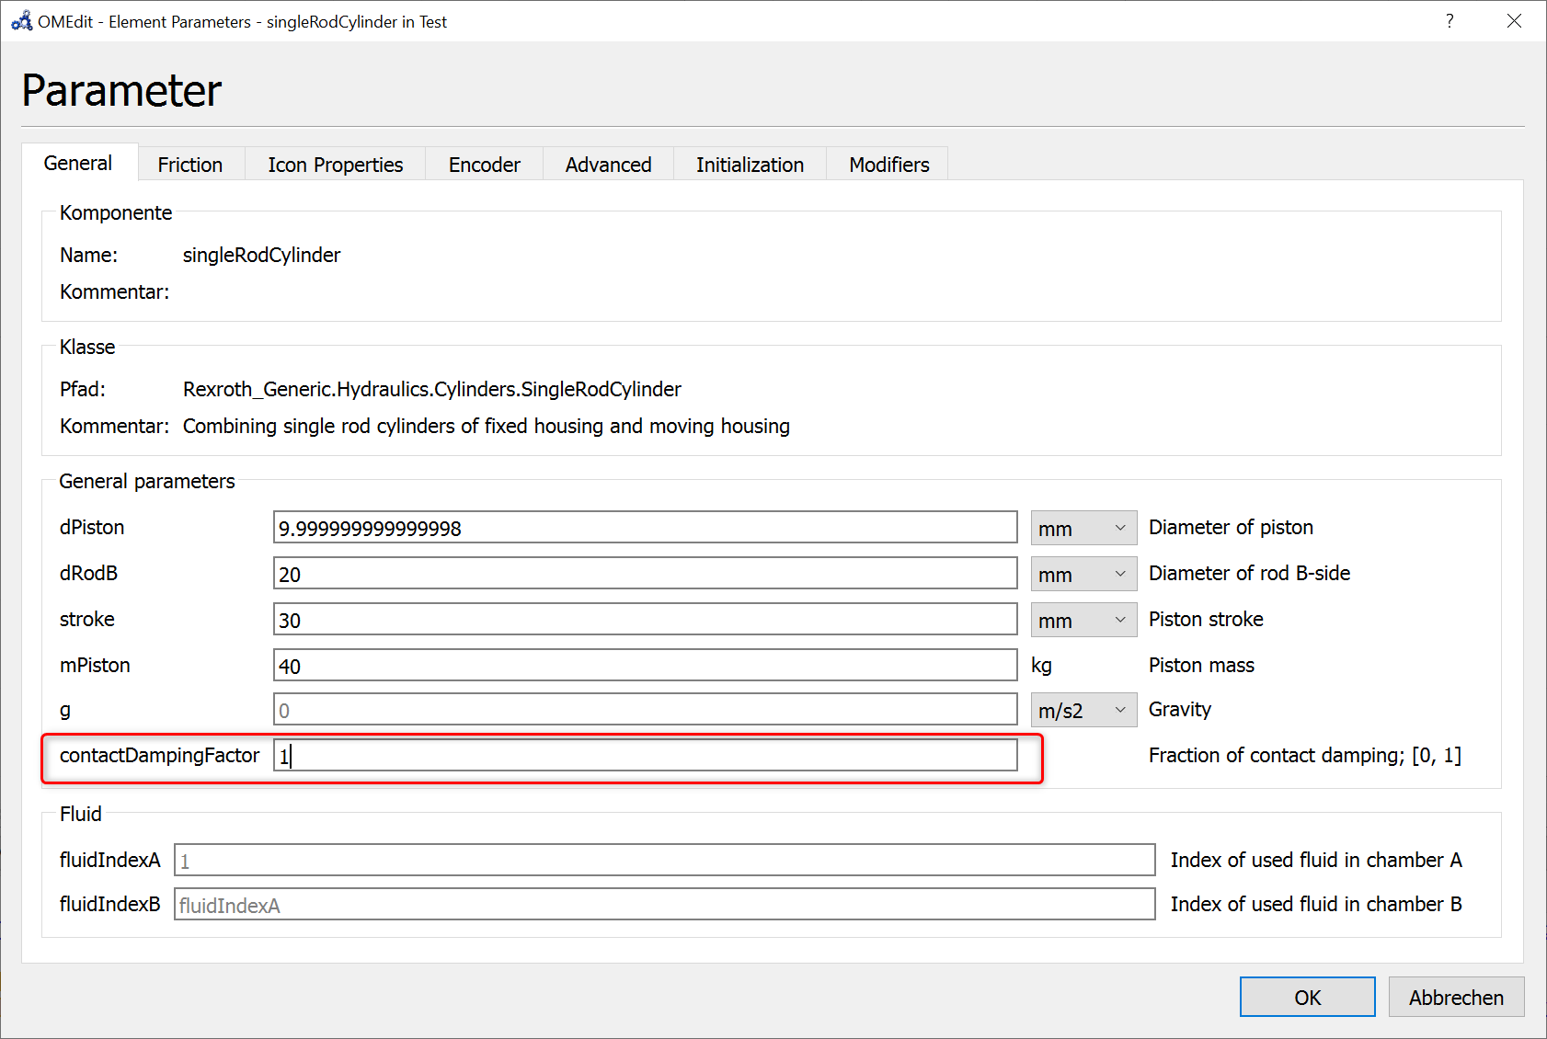Expand the stroke unit dropdown
Image resolution: width=1547 pixels, height=1039 pixels.
1083,620
